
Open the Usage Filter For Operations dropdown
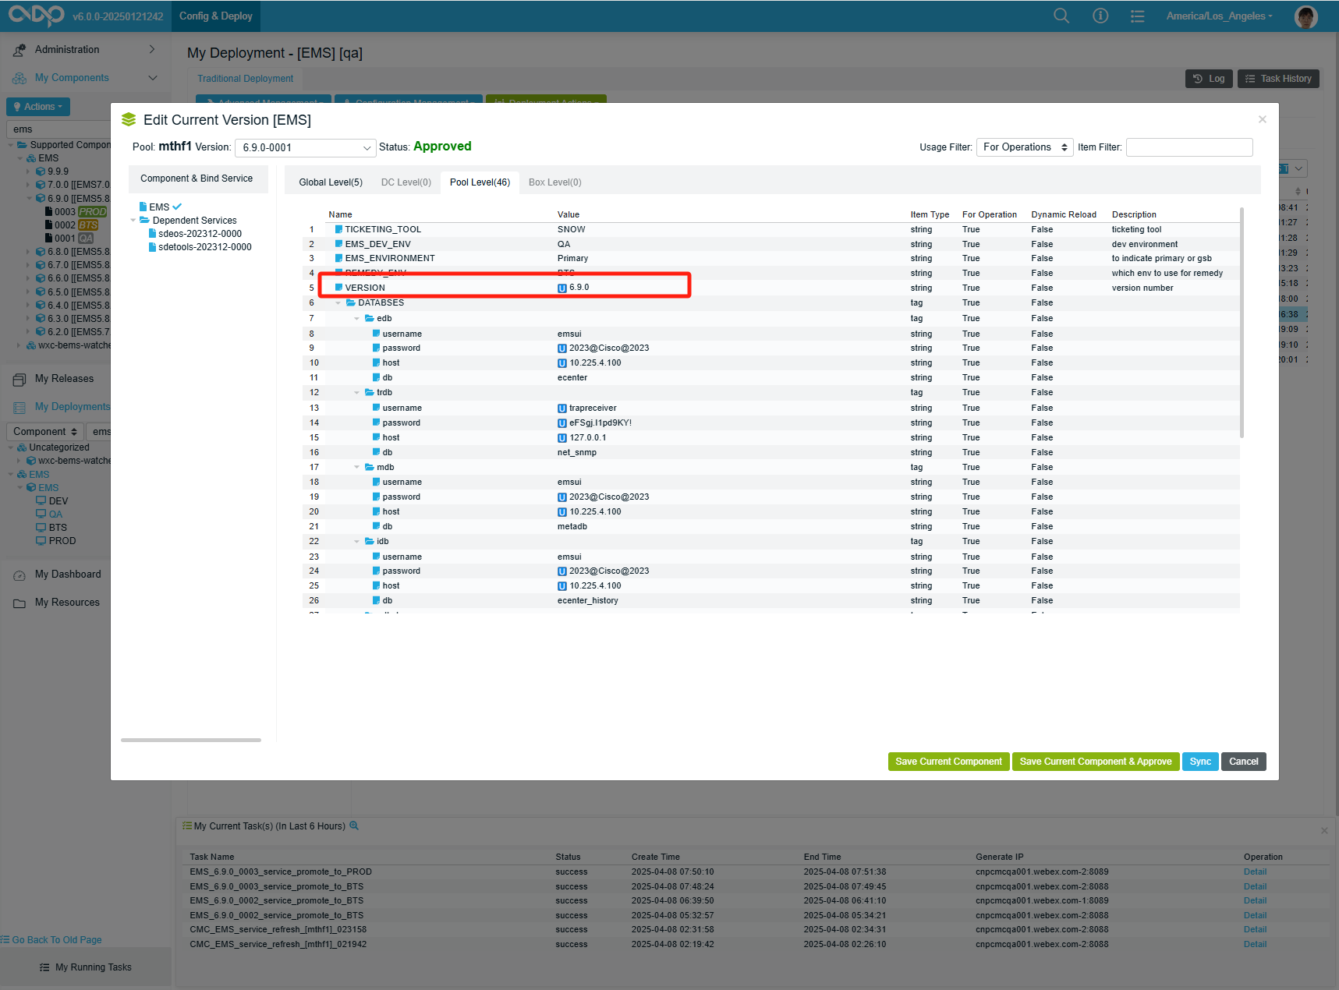[x=1025, y=147]
